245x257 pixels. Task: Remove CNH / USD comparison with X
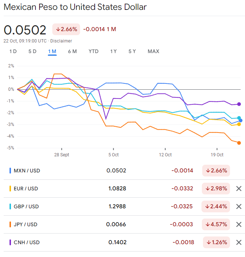click(239, 242)
